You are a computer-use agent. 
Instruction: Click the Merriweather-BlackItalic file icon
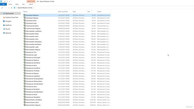(25, 42)
